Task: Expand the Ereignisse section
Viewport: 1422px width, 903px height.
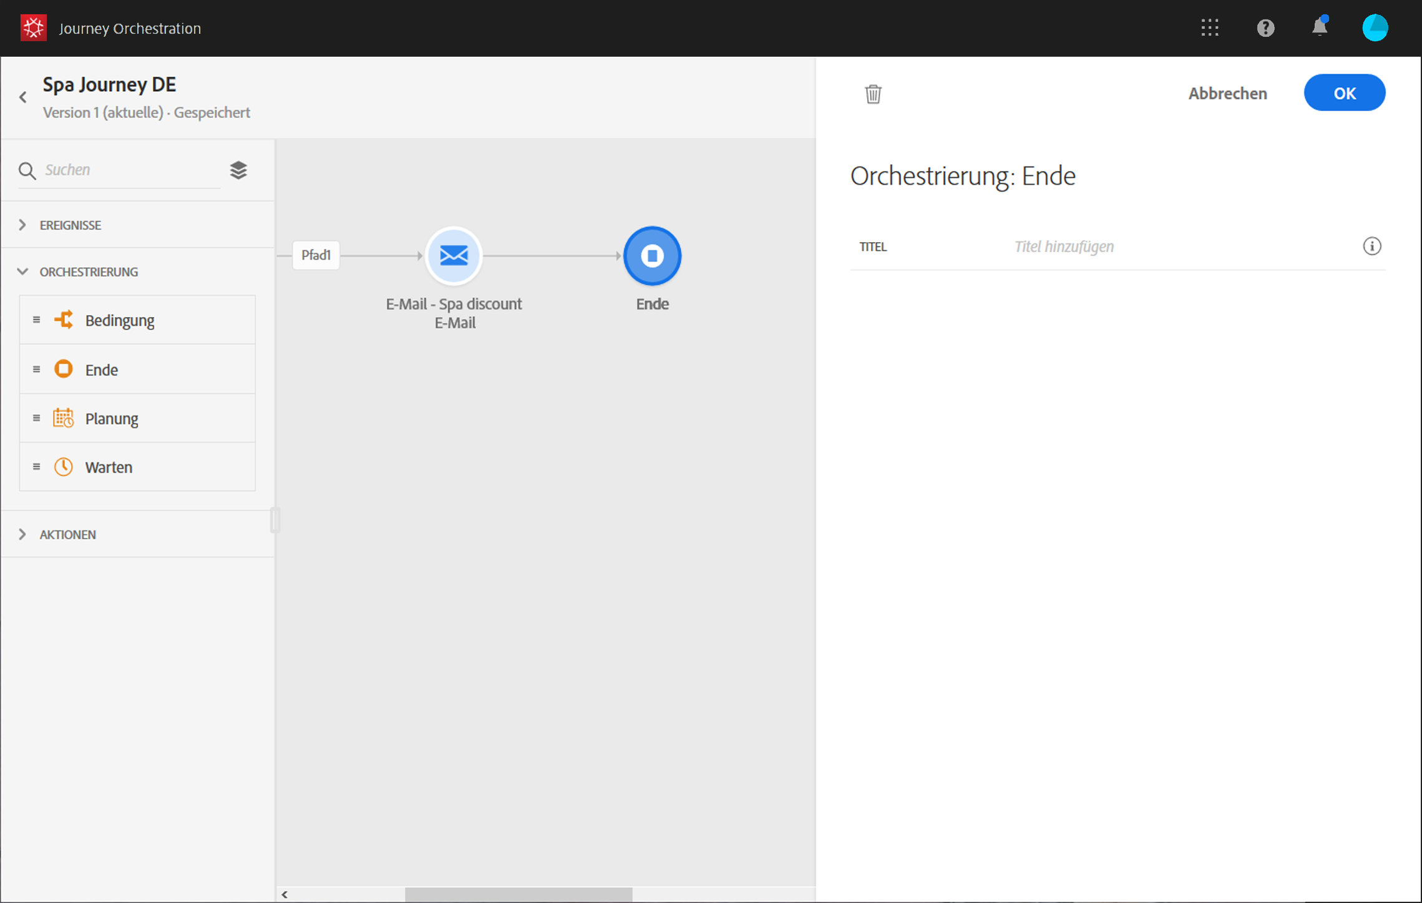Action: coord(70,225)
